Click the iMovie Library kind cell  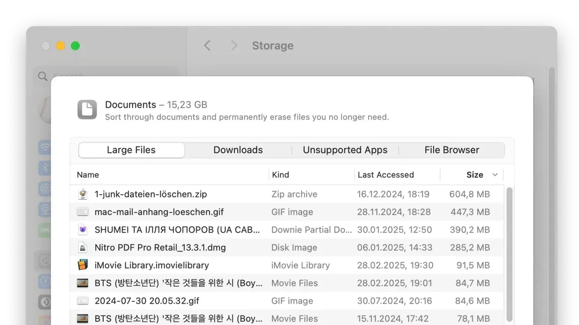(301, 265)
